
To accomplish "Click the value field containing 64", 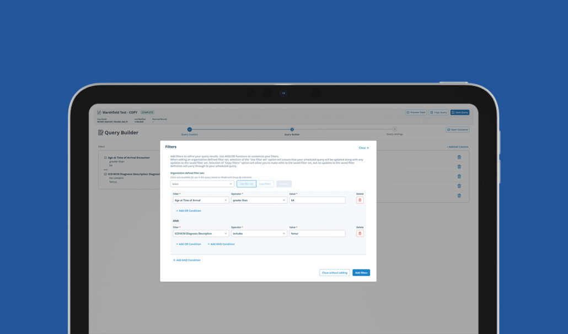I will pyautogui.click(x=317, y=200).
